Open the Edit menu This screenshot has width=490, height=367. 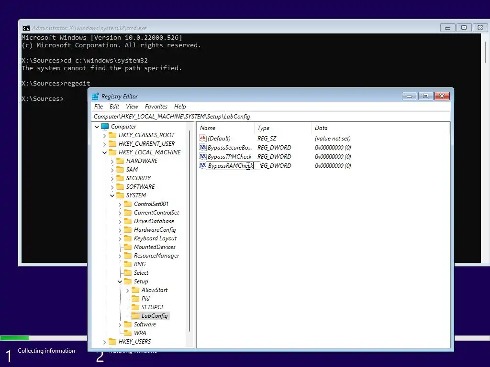[x=114, y=107]
